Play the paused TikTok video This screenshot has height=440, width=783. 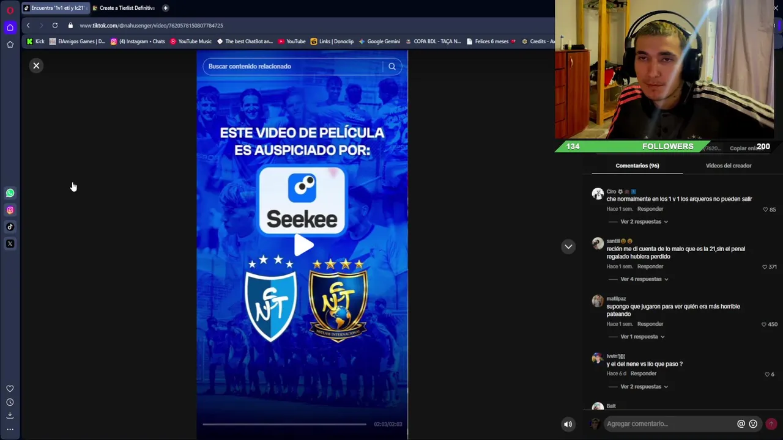coord(303,246)
